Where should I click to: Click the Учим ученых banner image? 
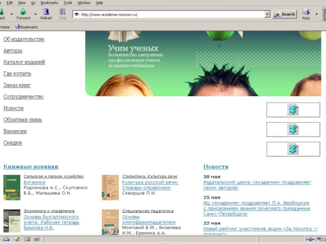(203, 63)
